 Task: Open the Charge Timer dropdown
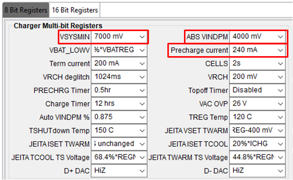[120, 104]
